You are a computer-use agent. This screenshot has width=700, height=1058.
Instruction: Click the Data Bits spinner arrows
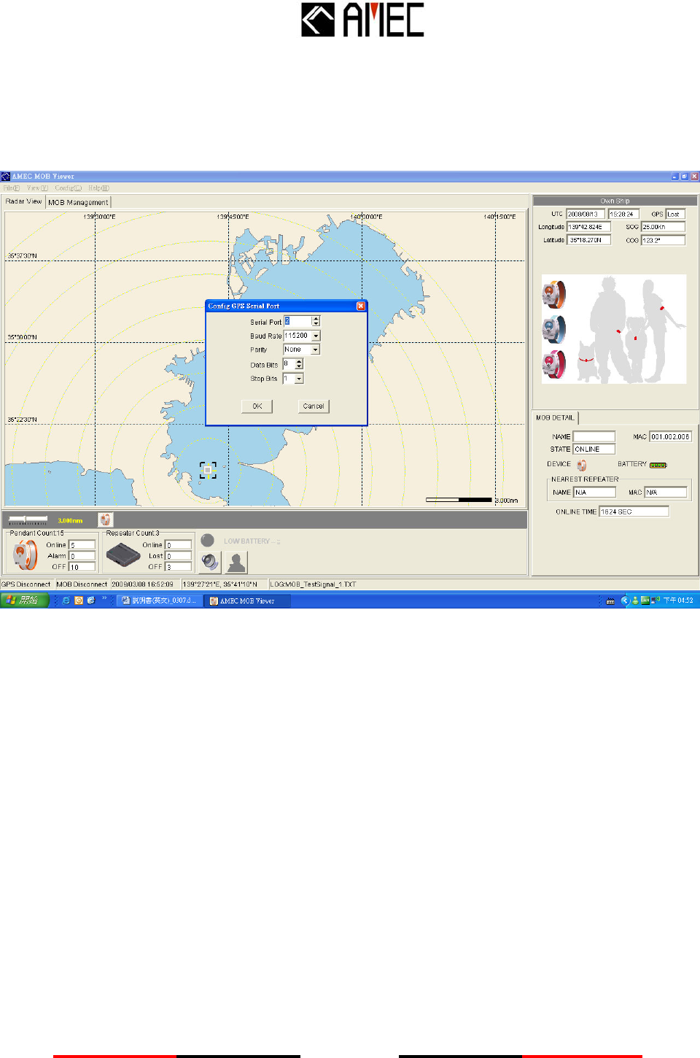tap(299, 364)
